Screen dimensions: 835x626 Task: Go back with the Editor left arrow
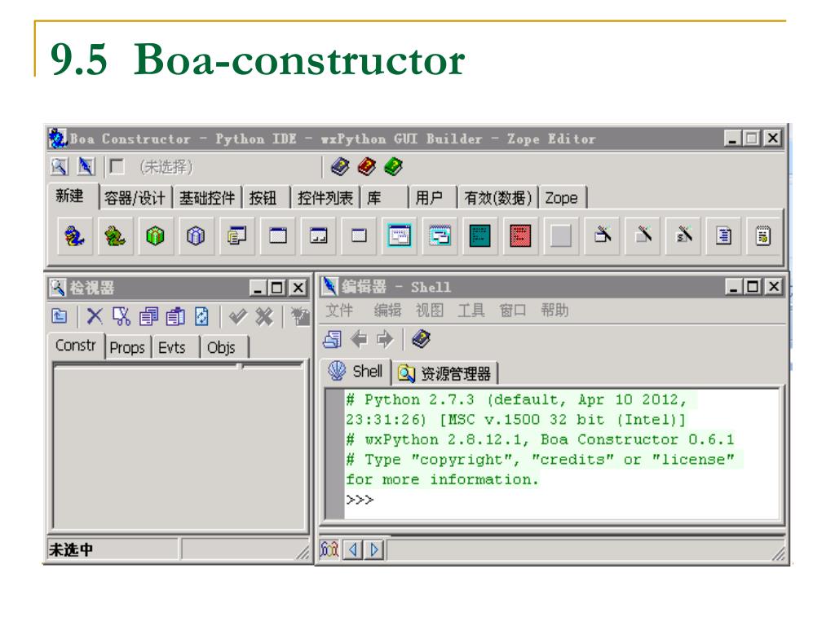[360, 339]
